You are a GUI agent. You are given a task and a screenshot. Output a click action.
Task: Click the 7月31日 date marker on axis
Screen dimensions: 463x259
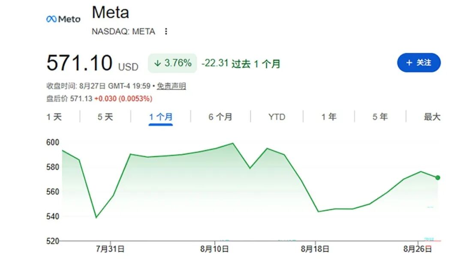[x=110, y=249]
